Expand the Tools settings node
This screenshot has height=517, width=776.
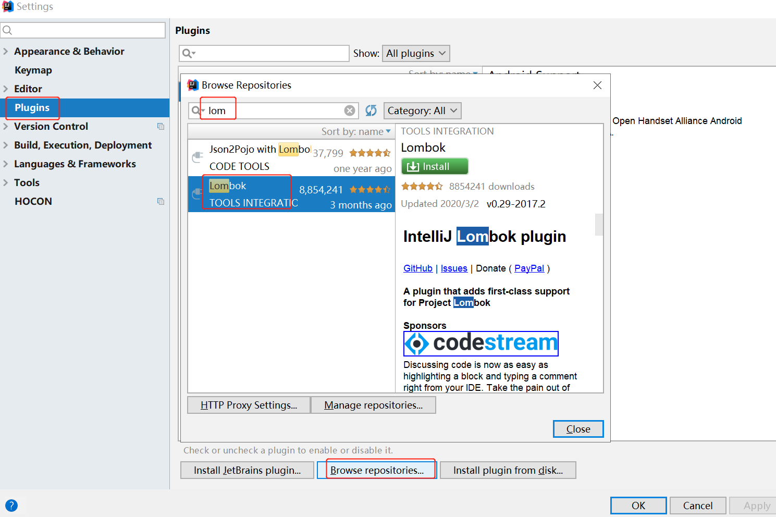click(6, 182)
